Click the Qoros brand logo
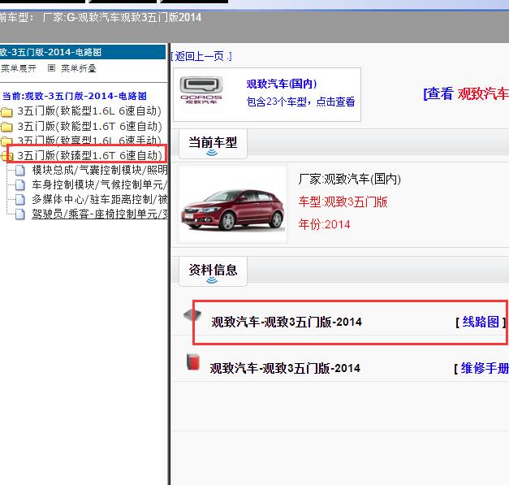This screenshot has width=509, height=485. (x=201, y=90)
